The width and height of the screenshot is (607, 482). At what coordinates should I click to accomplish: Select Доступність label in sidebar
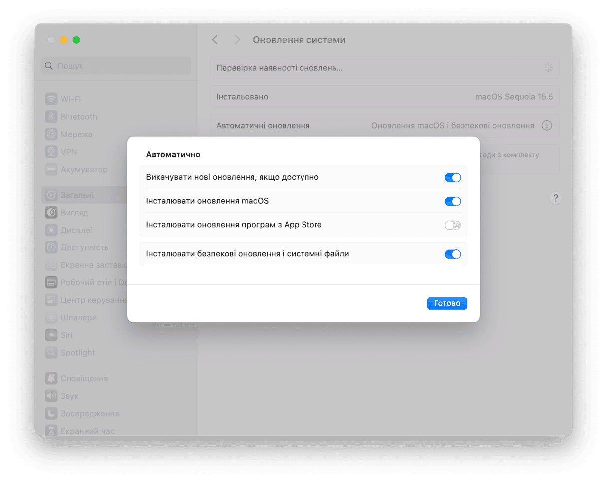click(85, 248)
